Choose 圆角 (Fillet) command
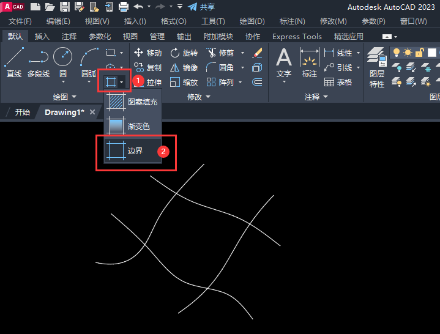This screenshot has height=334, width=440. (x=220, y=67)
